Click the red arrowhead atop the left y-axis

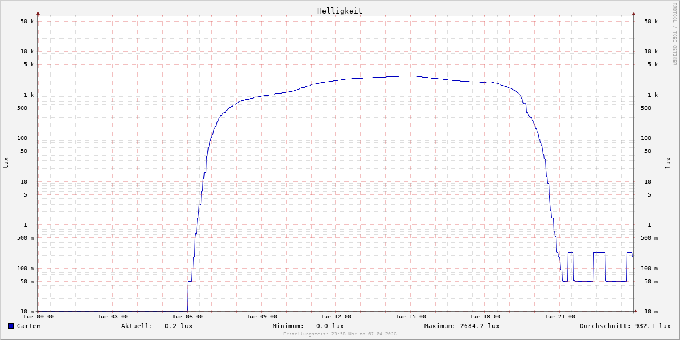tap(38, 13)
